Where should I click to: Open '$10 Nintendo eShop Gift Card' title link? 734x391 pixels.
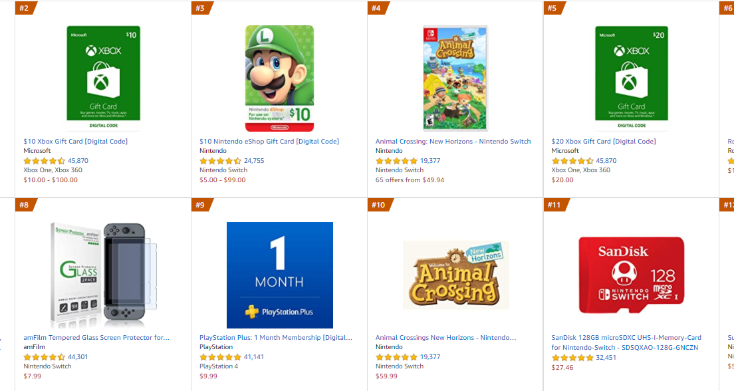coord(269,141)
